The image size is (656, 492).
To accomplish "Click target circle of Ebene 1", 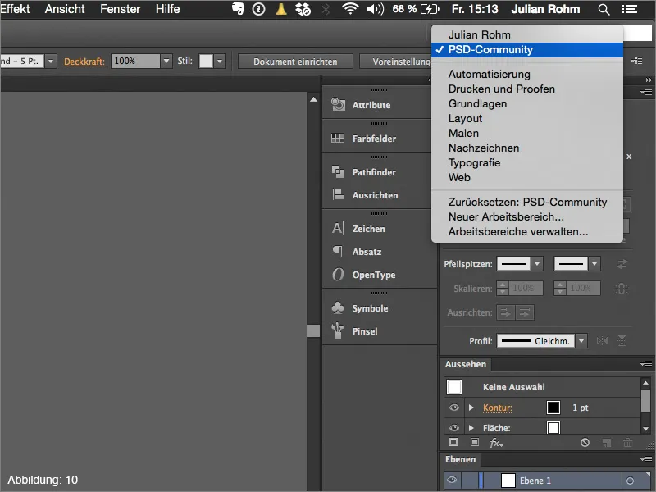I will (x=630, y=481).
